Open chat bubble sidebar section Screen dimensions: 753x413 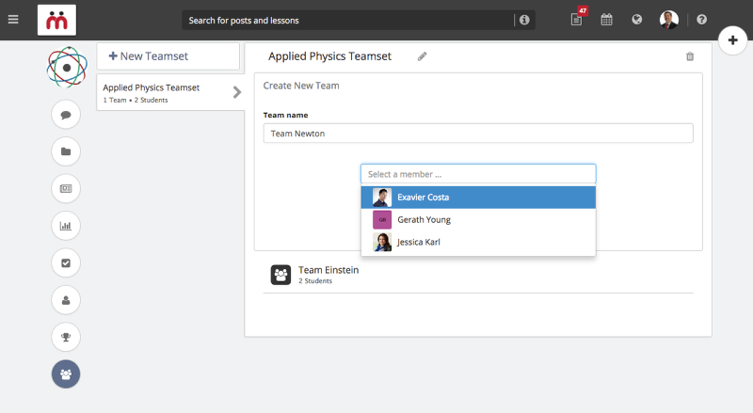(66, 115)
